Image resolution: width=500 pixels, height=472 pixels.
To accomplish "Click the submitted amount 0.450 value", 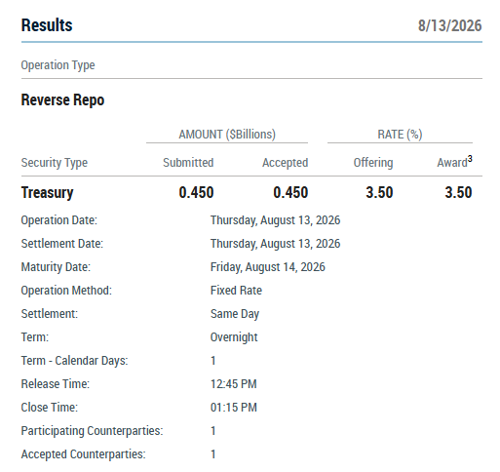I will click(x=196, y=192).
